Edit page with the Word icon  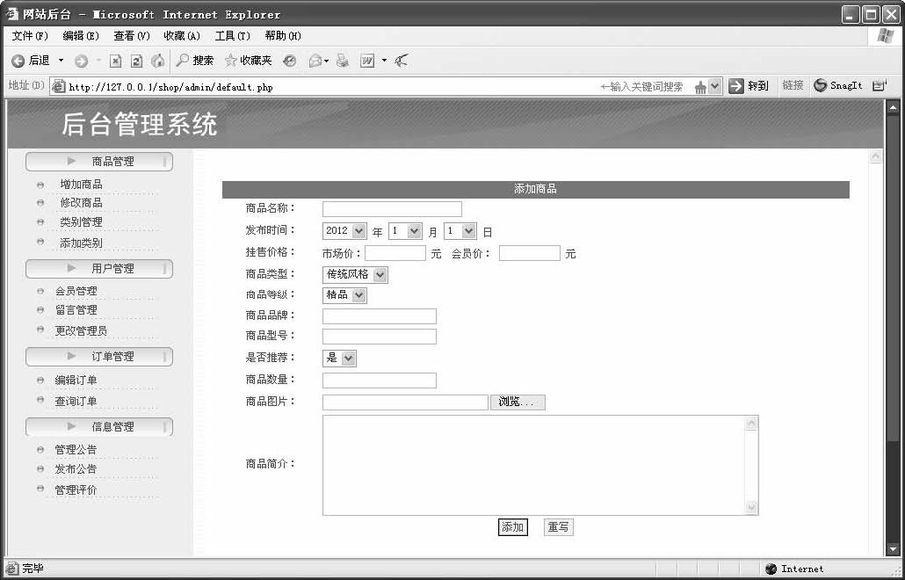click(367, 61)
